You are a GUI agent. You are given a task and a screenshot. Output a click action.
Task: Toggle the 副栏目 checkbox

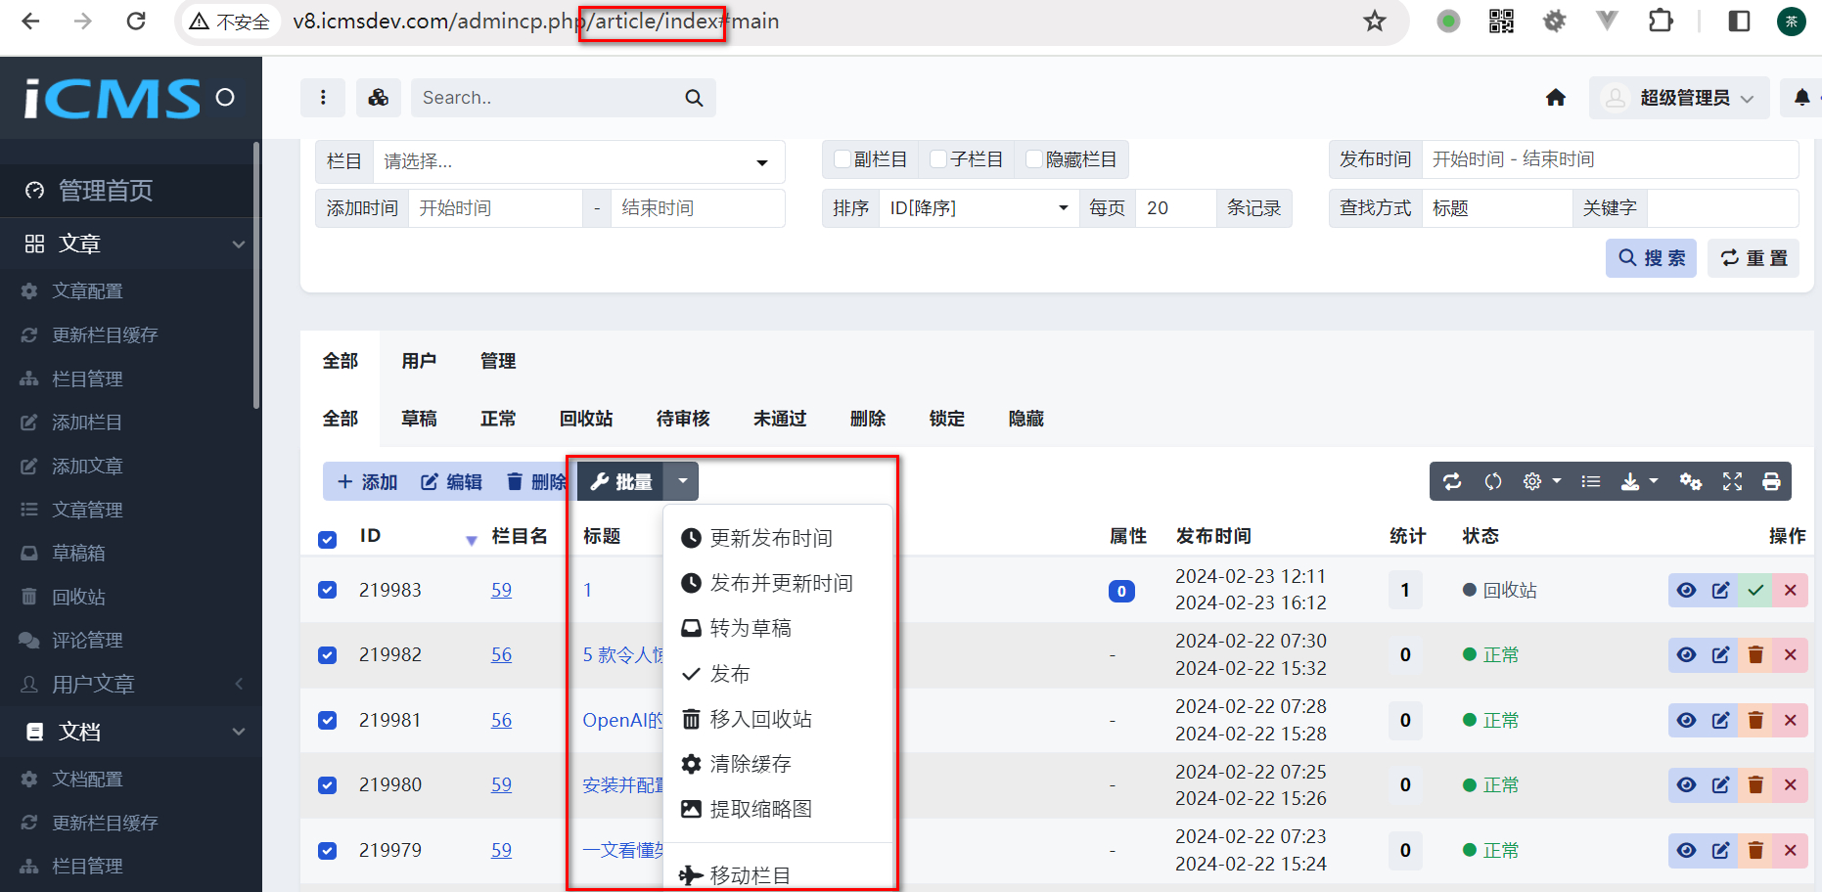coord(842,159)
